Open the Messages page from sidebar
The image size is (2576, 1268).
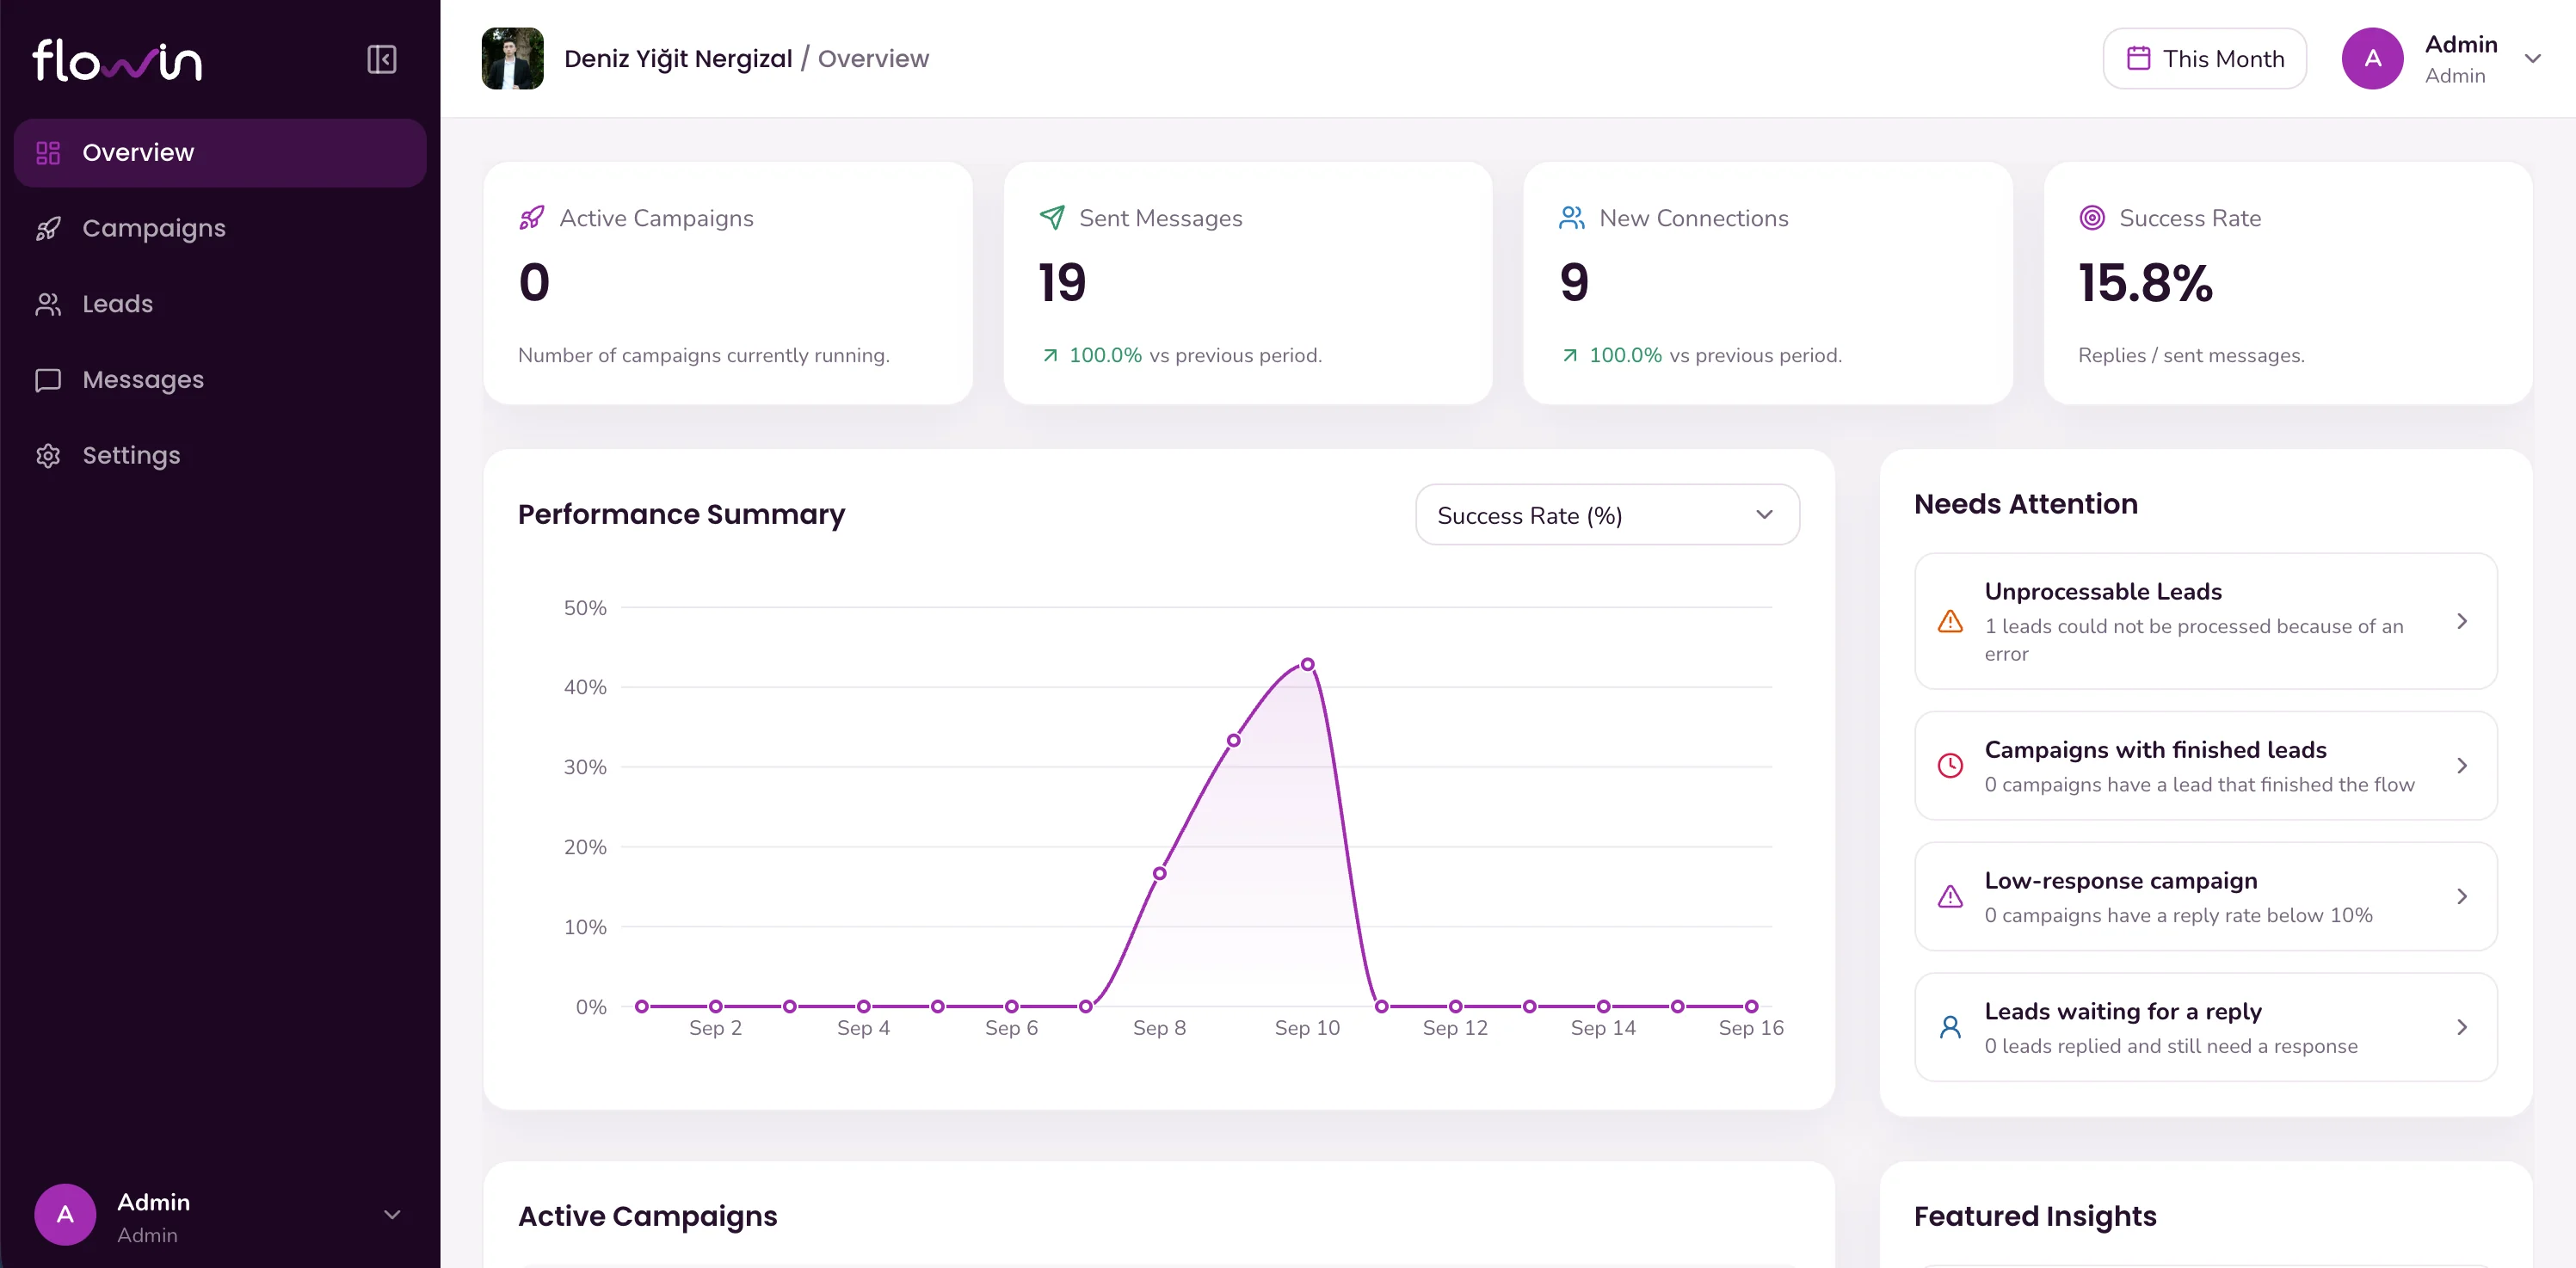[220, 380]
